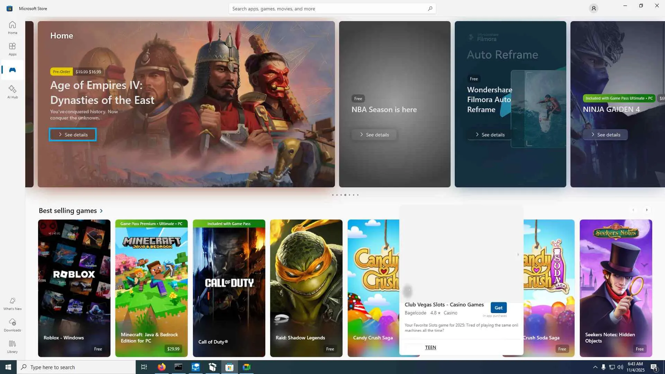
Task: See details for NBA Season banner
Action: pyautogui.click(x=374, y=135)
